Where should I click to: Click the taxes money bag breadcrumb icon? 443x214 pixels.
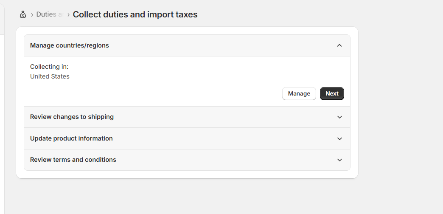[x=23, y=14]
